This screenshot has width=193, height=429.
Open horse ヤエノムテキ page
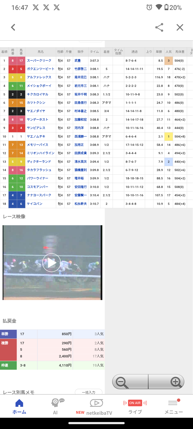tap(36, 136)
